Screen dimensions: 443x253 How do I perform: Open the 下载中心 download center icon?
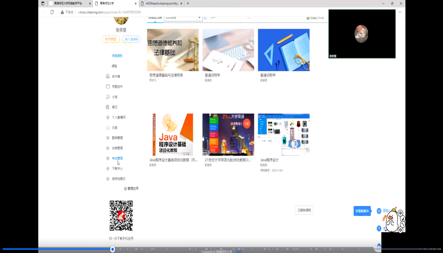[108, 169]
